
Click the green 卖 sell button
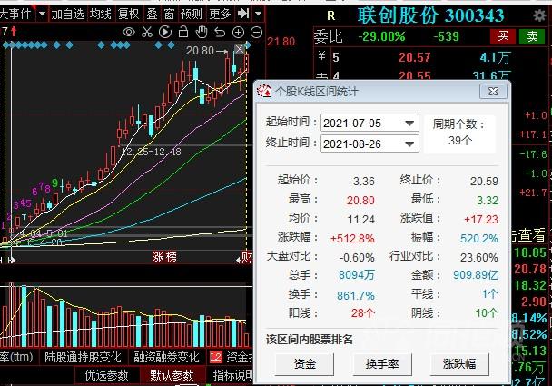coord(532,36)
